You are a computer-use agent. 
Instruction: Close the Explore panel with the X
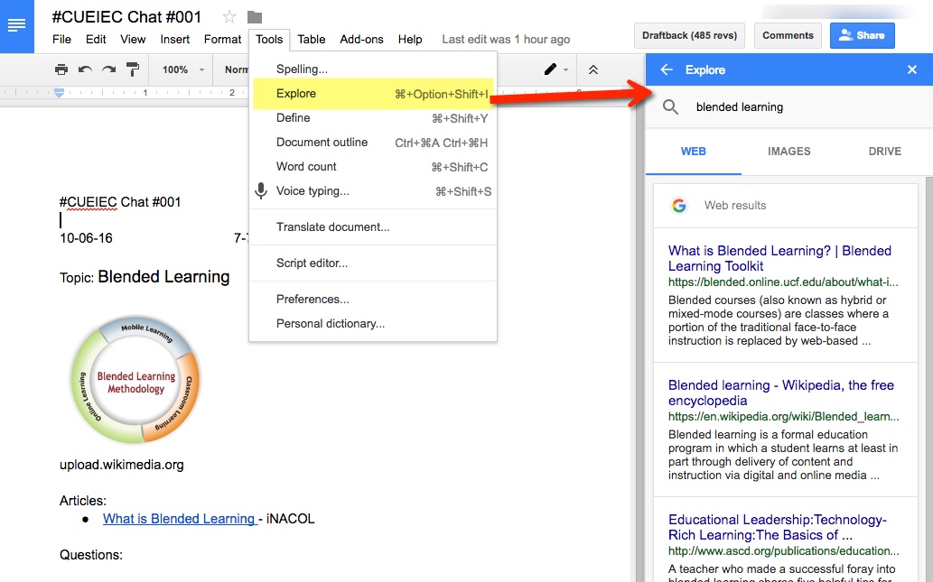click(912, 70)
